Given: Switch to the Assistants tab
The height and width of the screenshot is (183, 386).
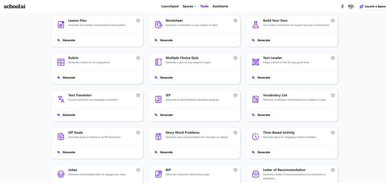Looking at the screenshot, I should (x=220, y=6).
